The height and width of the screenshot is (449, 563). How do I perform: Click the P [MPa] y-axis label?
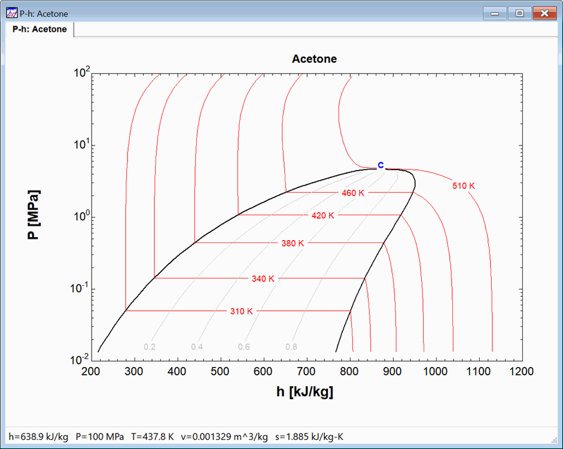[34, 216]
